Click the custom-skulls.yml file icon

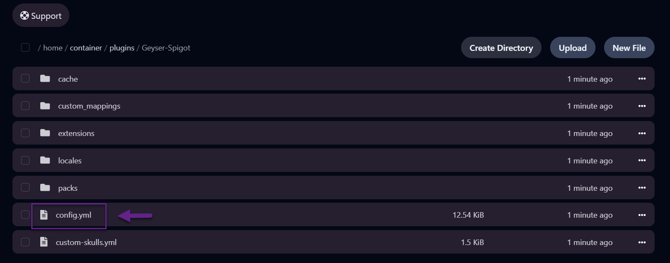[x=44, y=242]
